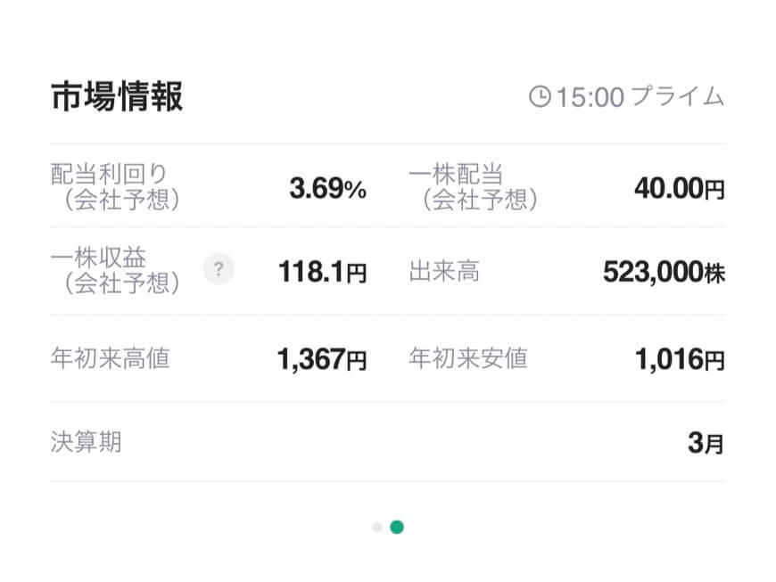Click the 配当利回り (会社予想) label
776x582 pixels.
click(x=115, y=187)
